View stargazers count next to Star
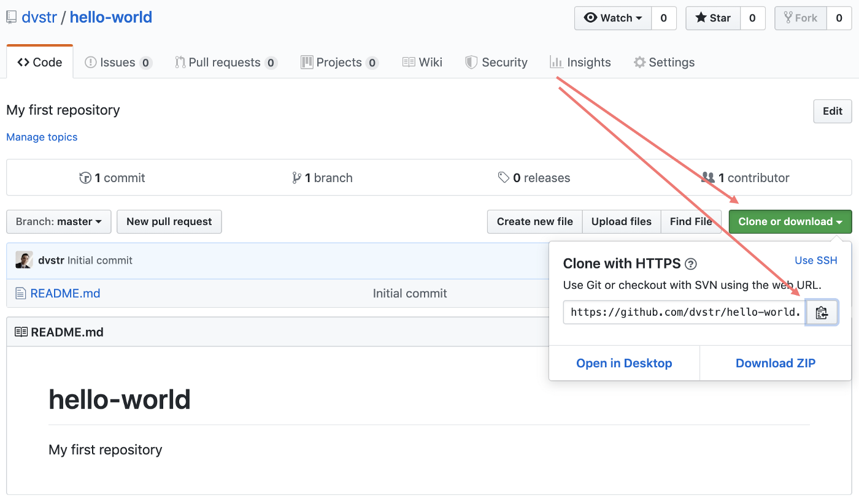 pos(753,18)
